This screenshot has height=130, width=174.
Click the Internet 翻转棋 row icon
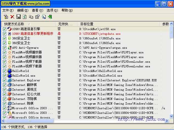10,85
